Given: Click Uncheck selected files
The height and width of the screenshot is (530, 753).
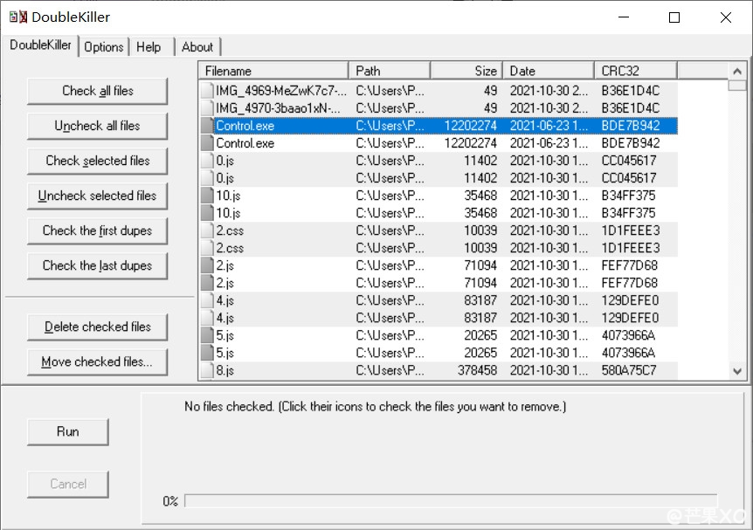Looking at the screenshot, I should click(98, 196).
